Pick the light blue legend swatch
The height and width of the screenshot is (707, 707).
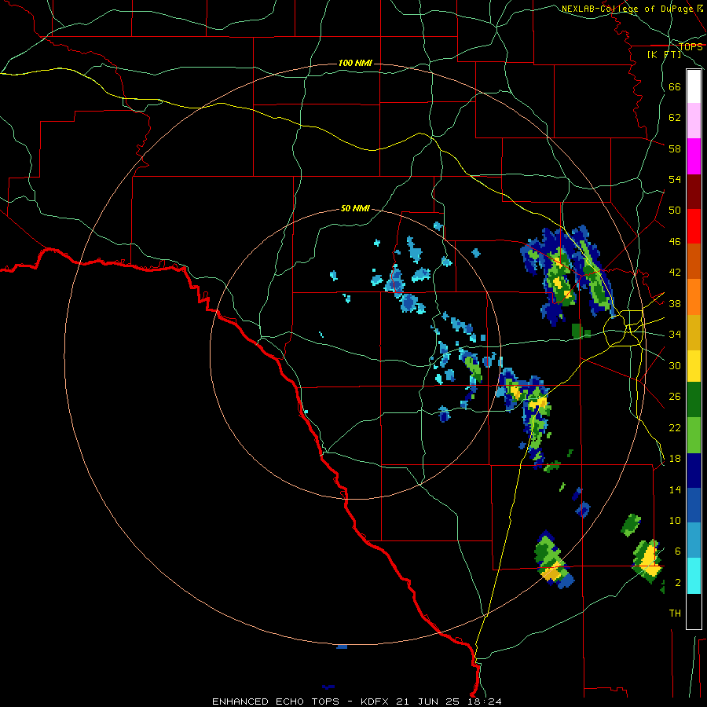click(x=694, y=540)
